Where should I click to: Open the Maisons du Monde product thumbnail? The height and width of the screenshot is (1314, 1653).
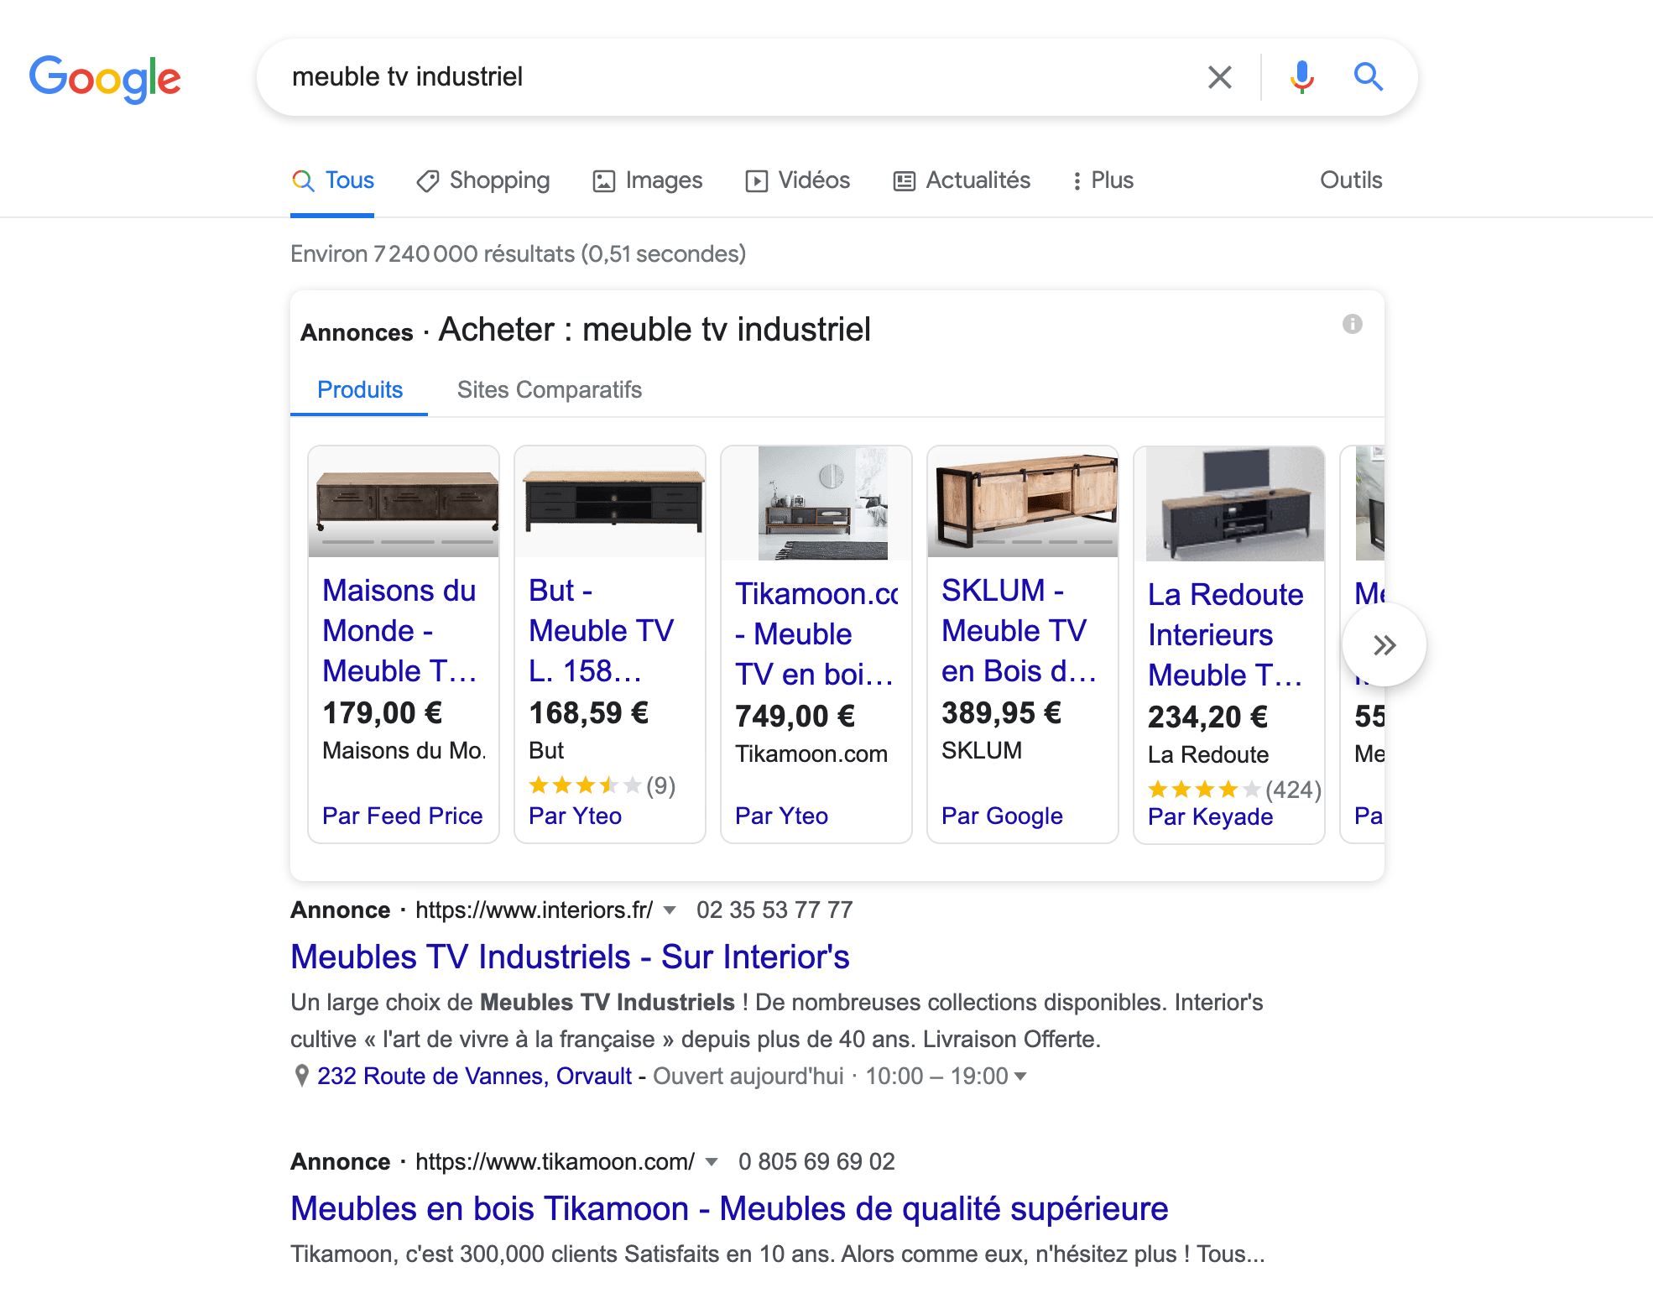(x=404, y=503)
